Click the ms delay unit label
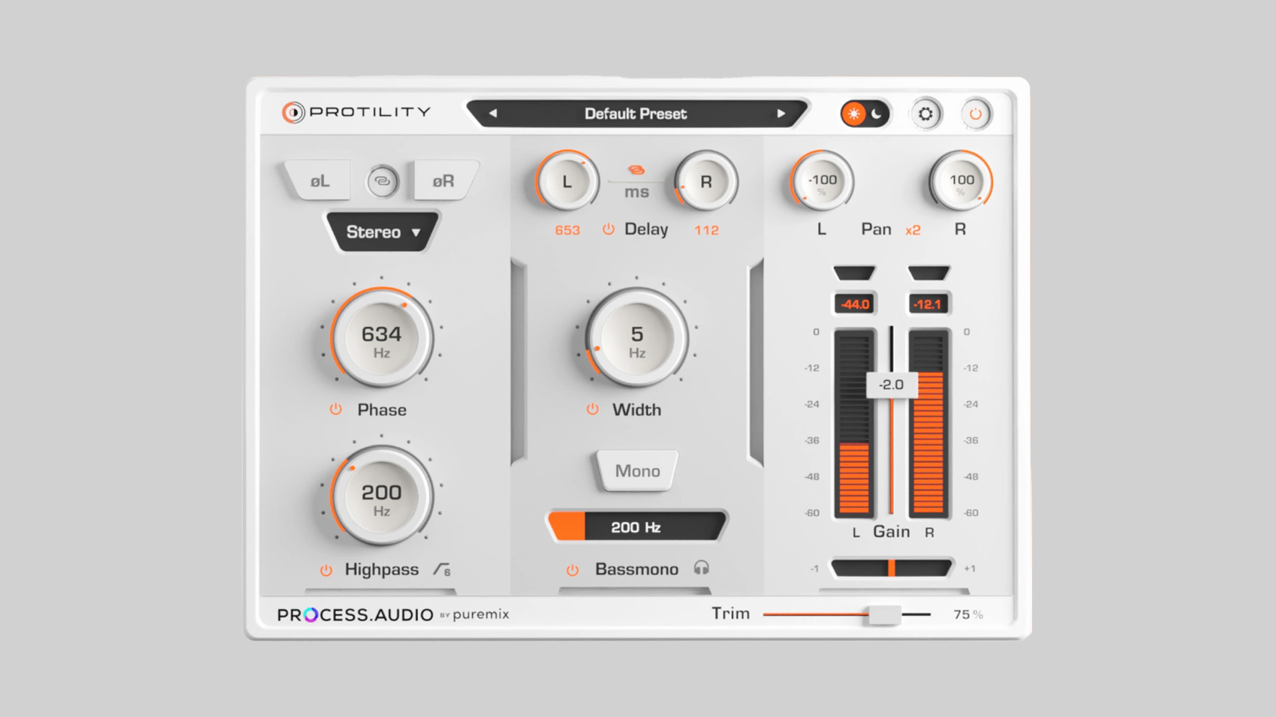The width and height of the screenshot is (1276, 717). pos(636,193)
